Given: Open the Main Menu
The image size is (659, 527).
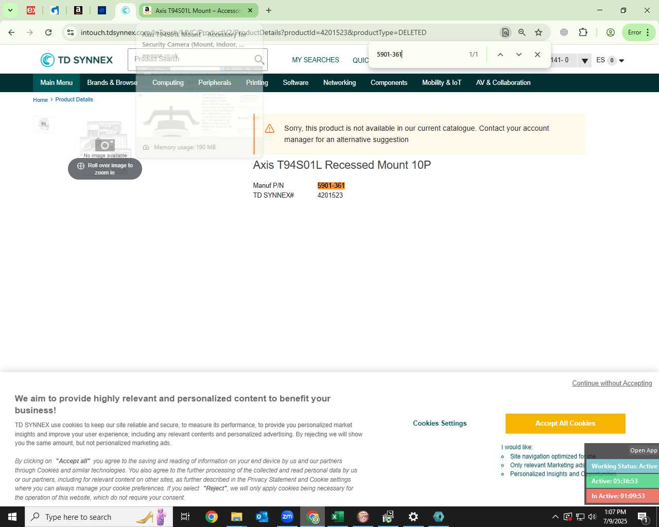Looking at the screenshot, I should tap(57, 82).
